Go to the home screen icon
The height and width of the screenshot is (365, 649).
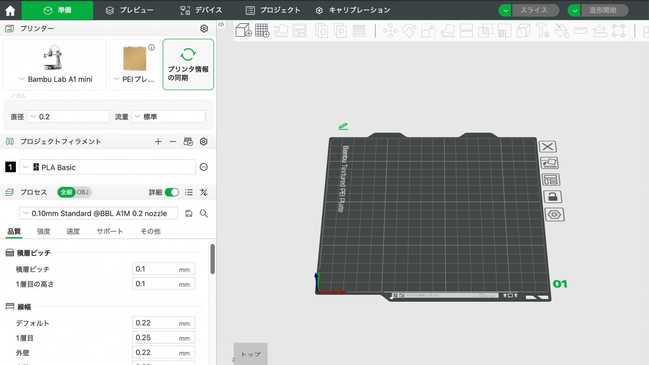10,10
